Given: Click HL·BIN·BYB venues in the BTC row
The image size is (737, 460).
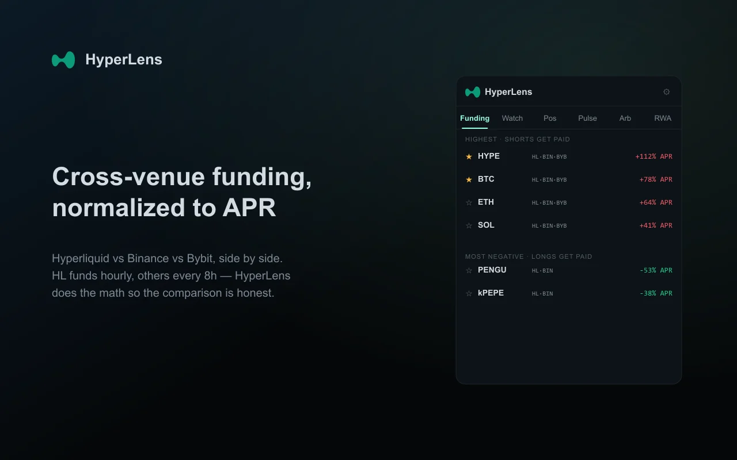Looking at the screenshot, I should [549, 180].
